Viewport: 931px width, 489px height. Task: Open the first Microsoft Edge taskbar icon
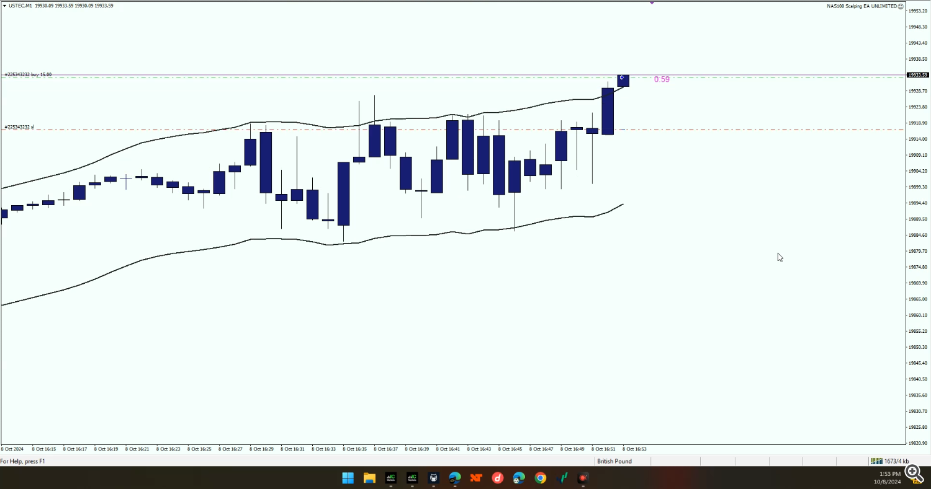(455, 478)
